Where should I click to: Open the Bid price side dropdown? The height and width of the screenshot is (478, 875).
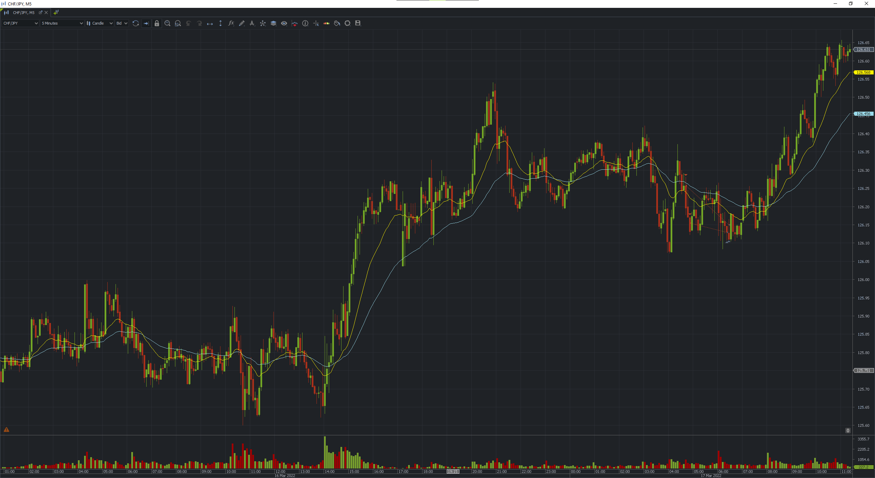coord(122,23)
